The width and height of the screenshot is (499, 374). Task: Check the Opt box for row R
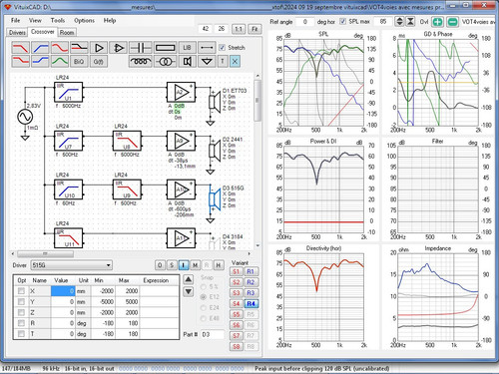[21, 323]
